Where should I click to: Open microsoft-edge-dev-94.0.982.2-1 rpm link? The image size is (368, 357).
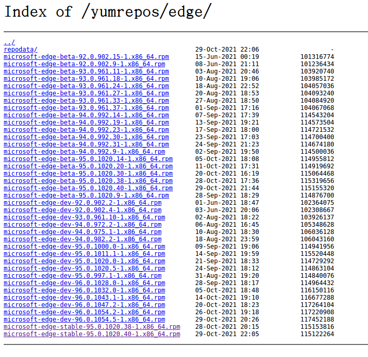tap(83, 239)
